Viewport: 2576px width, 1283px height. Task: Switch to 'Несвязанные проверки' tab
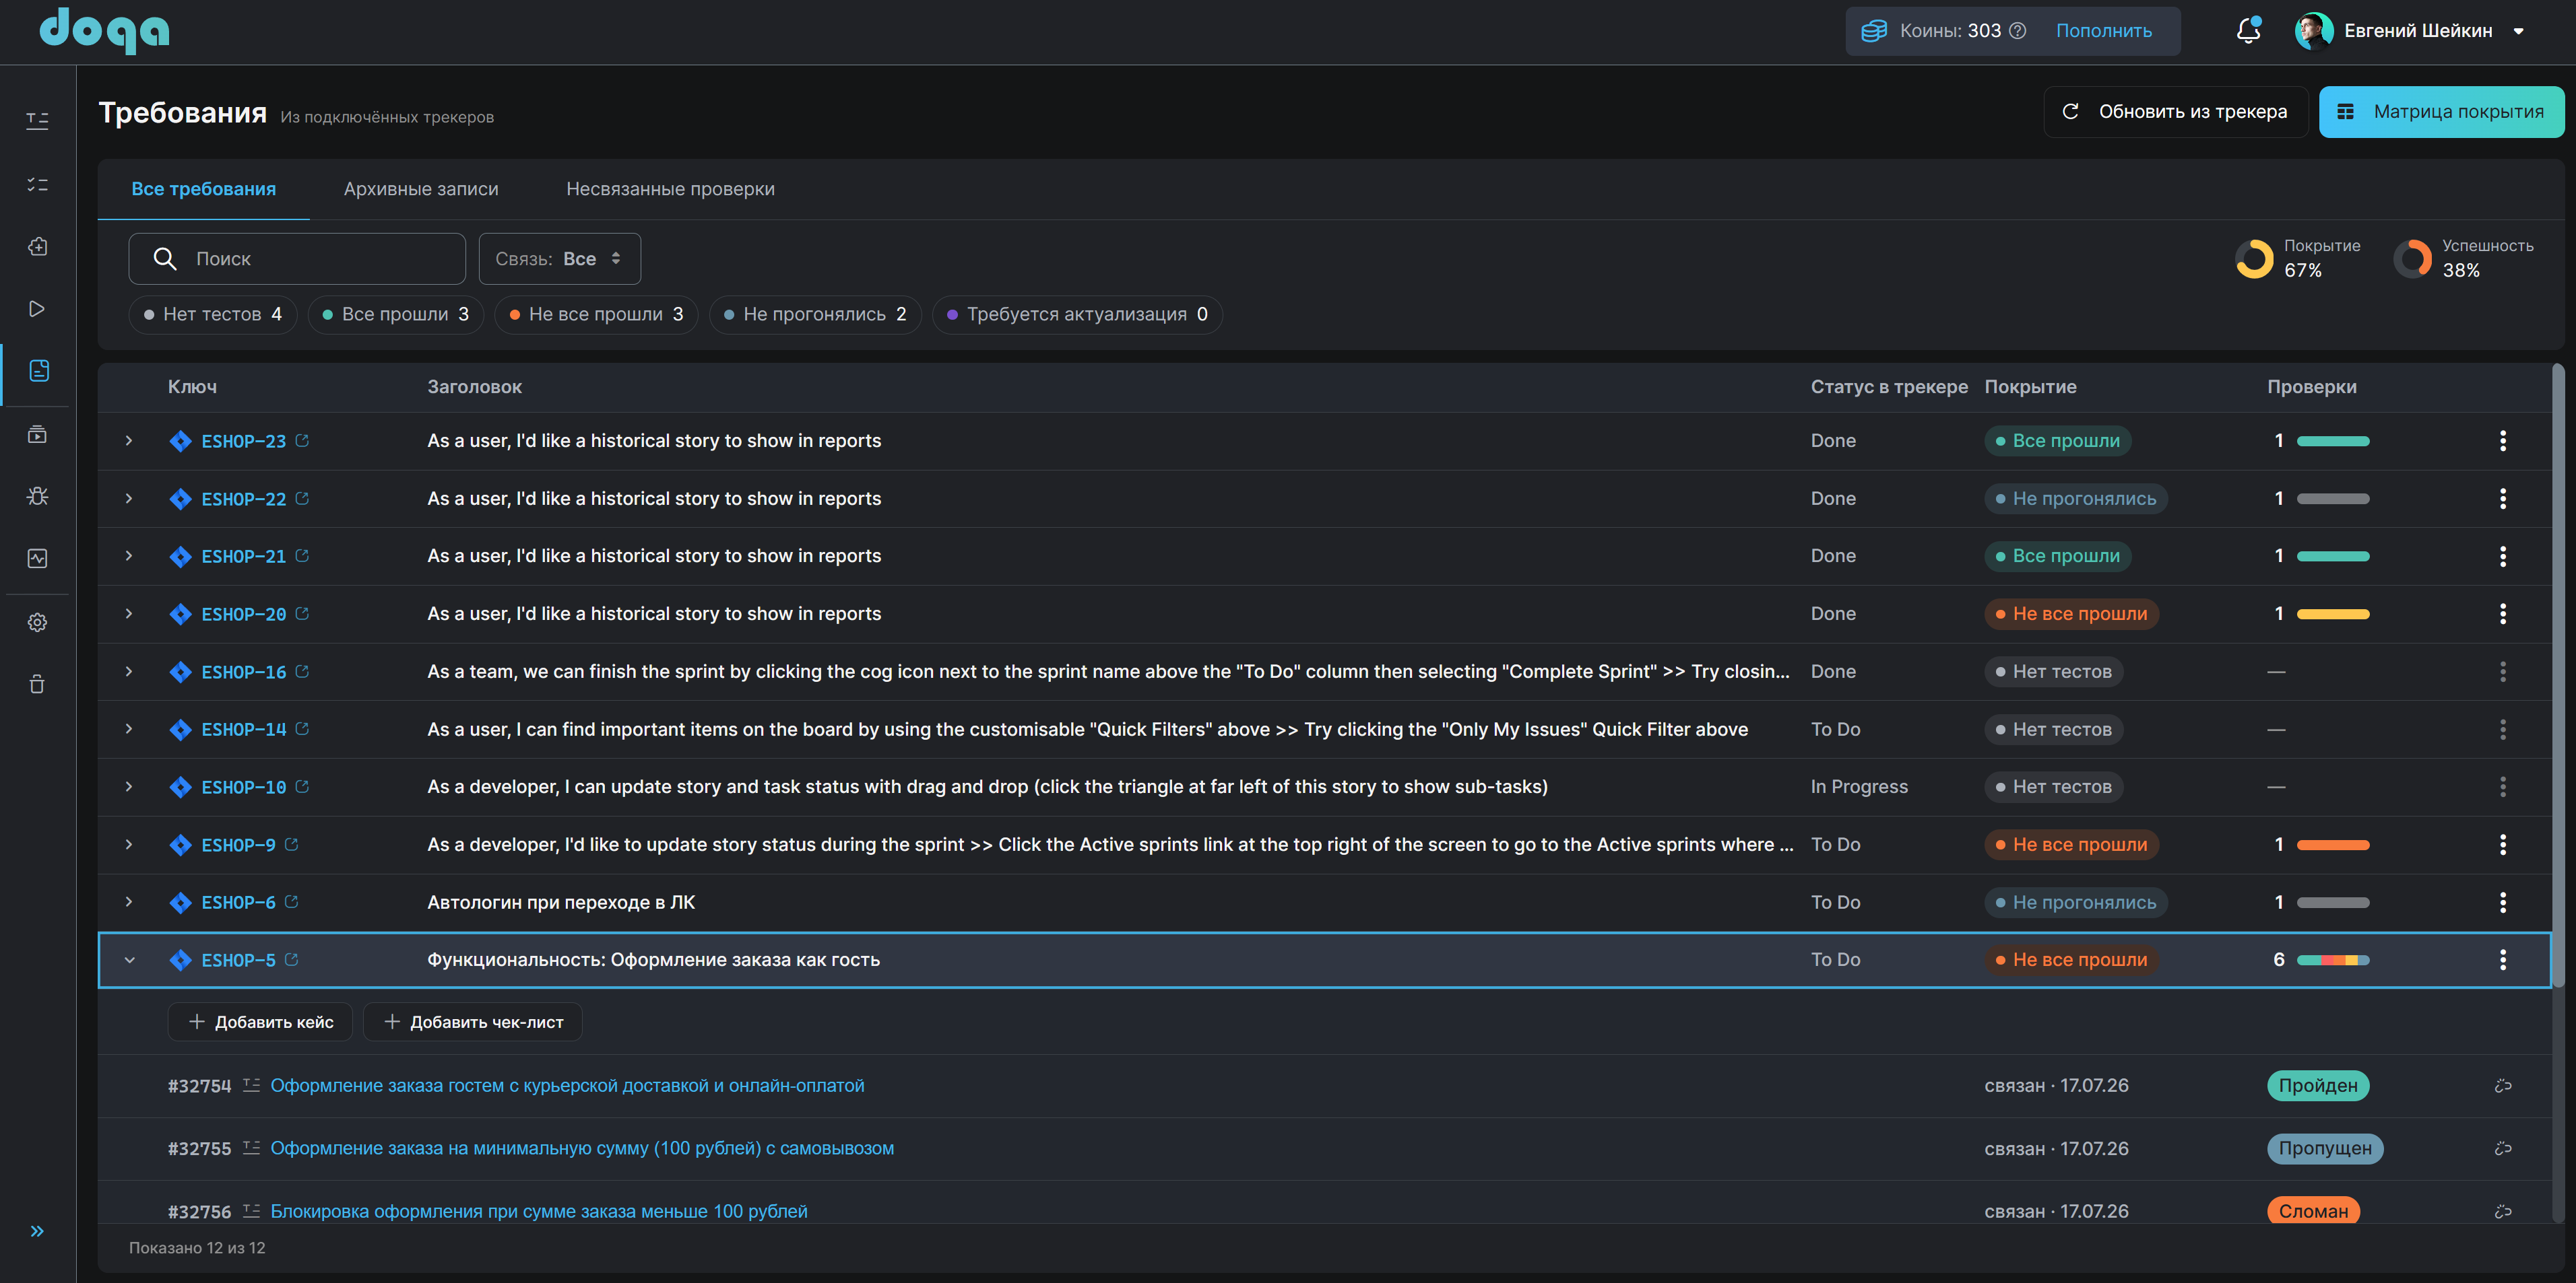coord(670,189)
